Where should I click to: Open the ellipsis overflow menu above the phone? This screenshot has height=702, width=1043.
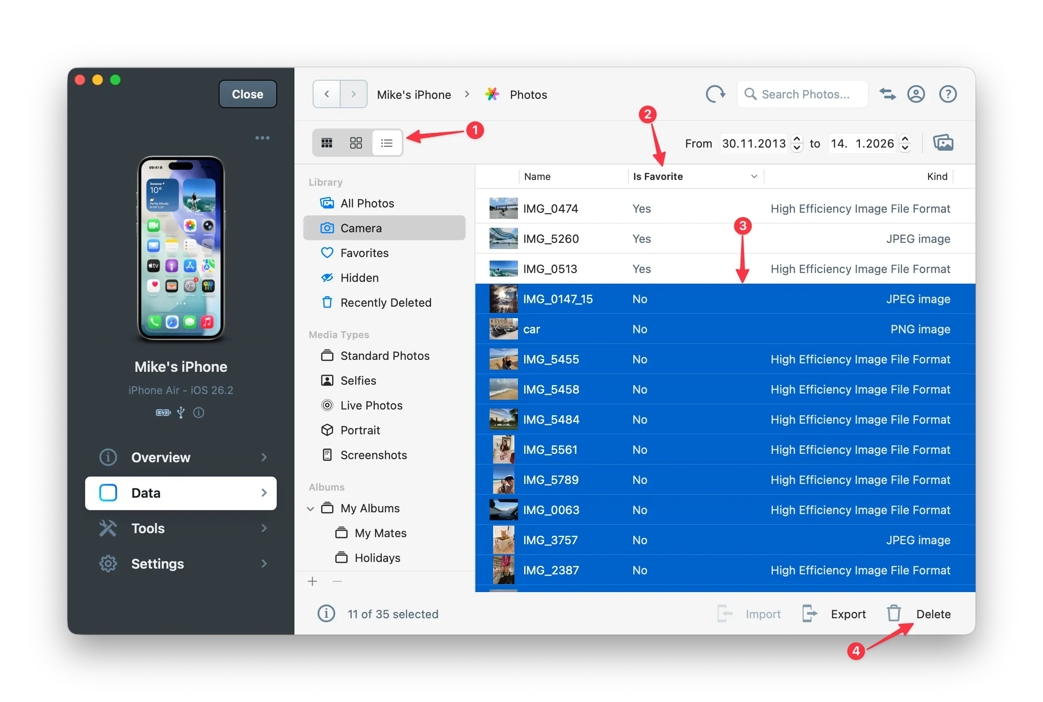click(x=263, y=137)
